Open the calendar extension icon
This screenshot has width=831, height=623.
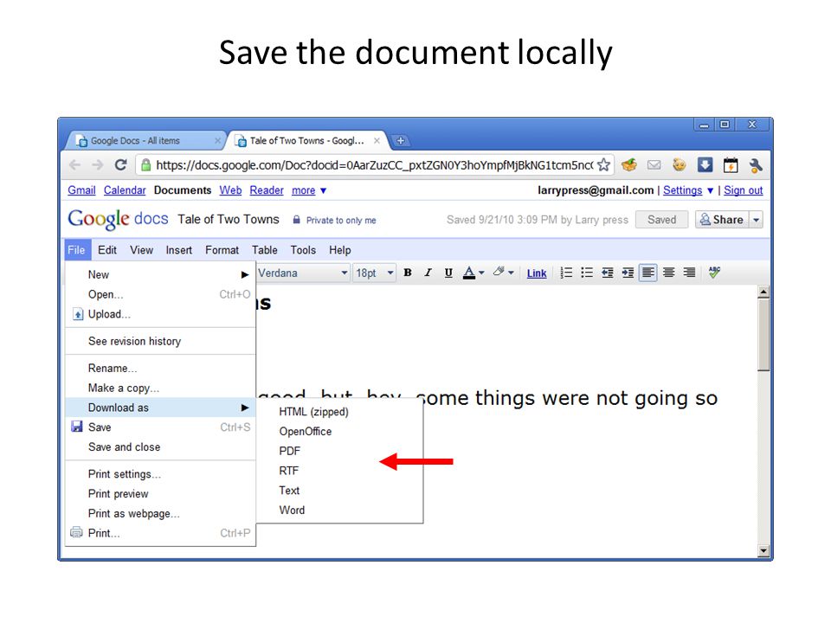click(731, 164)
